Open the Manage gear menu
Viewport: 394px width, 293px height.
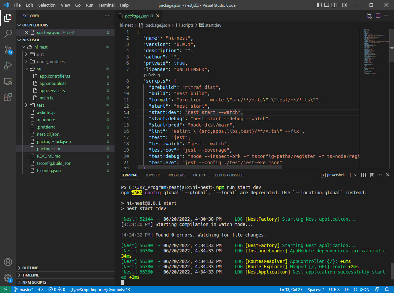8,278
